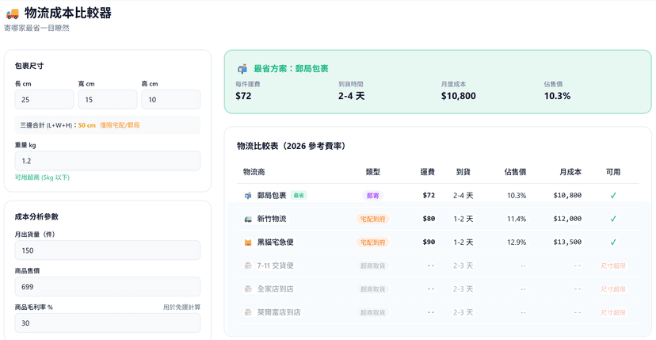Click the 月出貨量 monthly shipments field
Screen dimensions: 656x340
coord(108,250)
